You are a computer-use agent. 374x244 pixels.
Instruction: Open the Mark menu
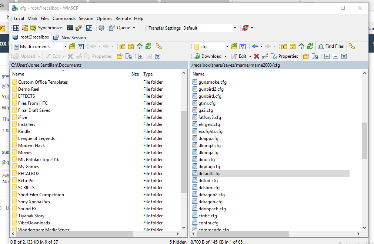point(33,19)
